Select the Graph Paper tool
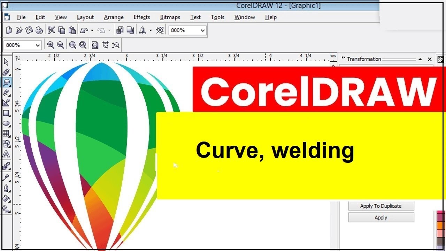The width and height of the screenshot is (446, 251). tap(6, 133)
